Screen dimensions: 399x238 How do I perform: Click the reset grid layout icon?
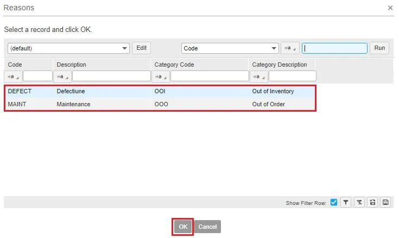click(372, 202)
